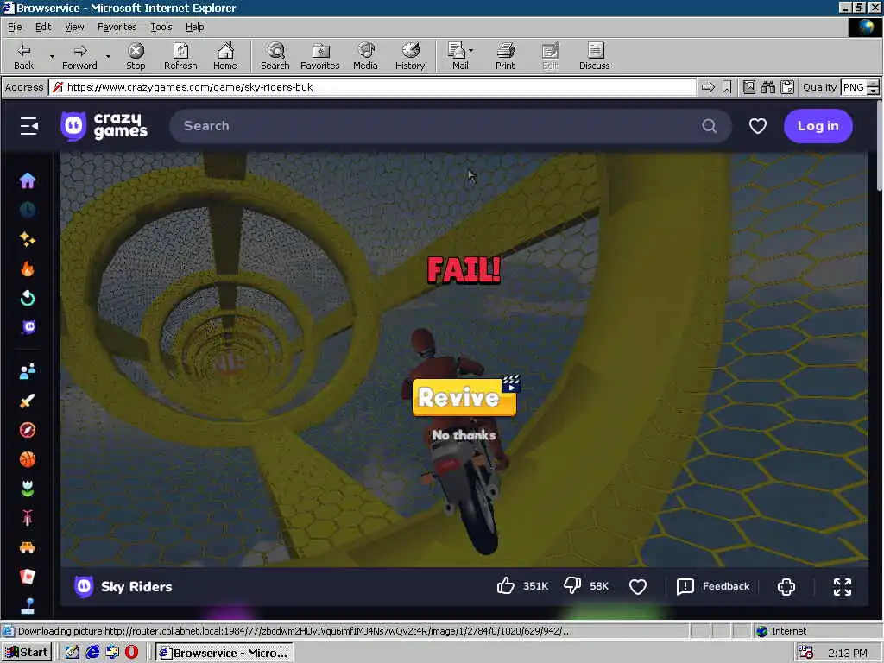This screenshot has height=663, width=884.
Task: Open the Search toolbar pane
Action: click(275, 56)
